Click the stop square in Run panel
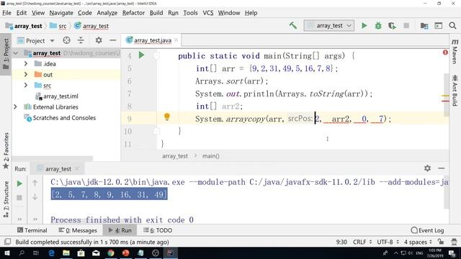 (19, 197)
